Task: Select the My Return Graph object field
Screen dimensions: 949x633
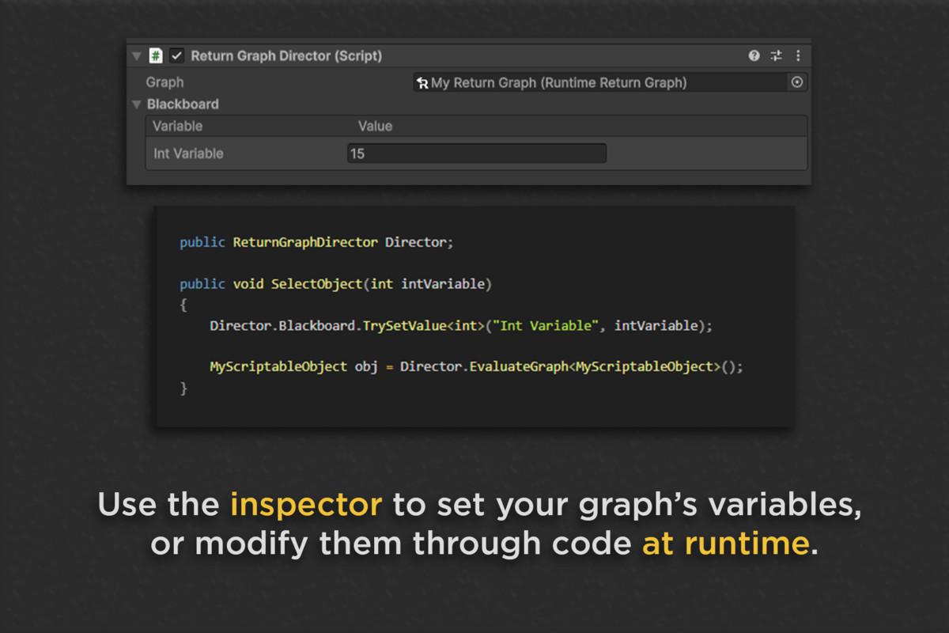Action: [x=601, y=82]
